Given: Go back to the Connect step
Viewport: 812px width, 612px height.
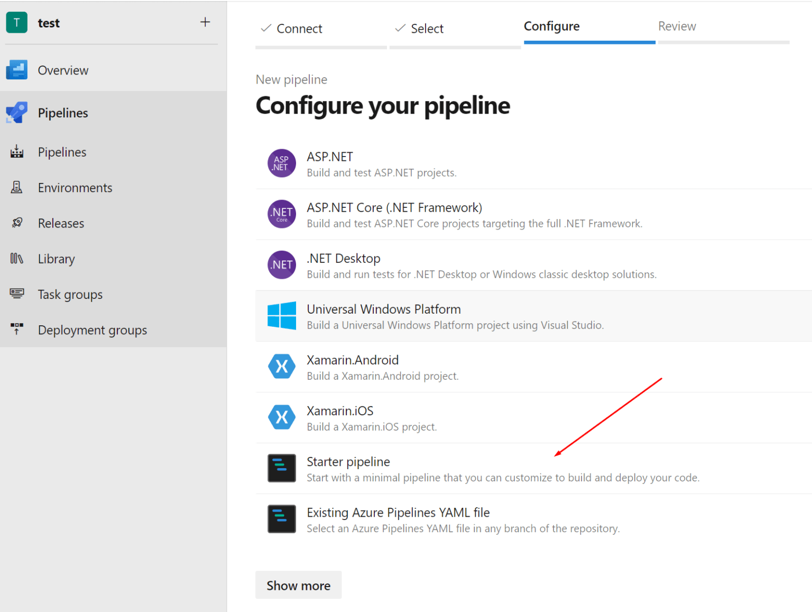Looking at the screenshot, I should (x=299, y=28).
